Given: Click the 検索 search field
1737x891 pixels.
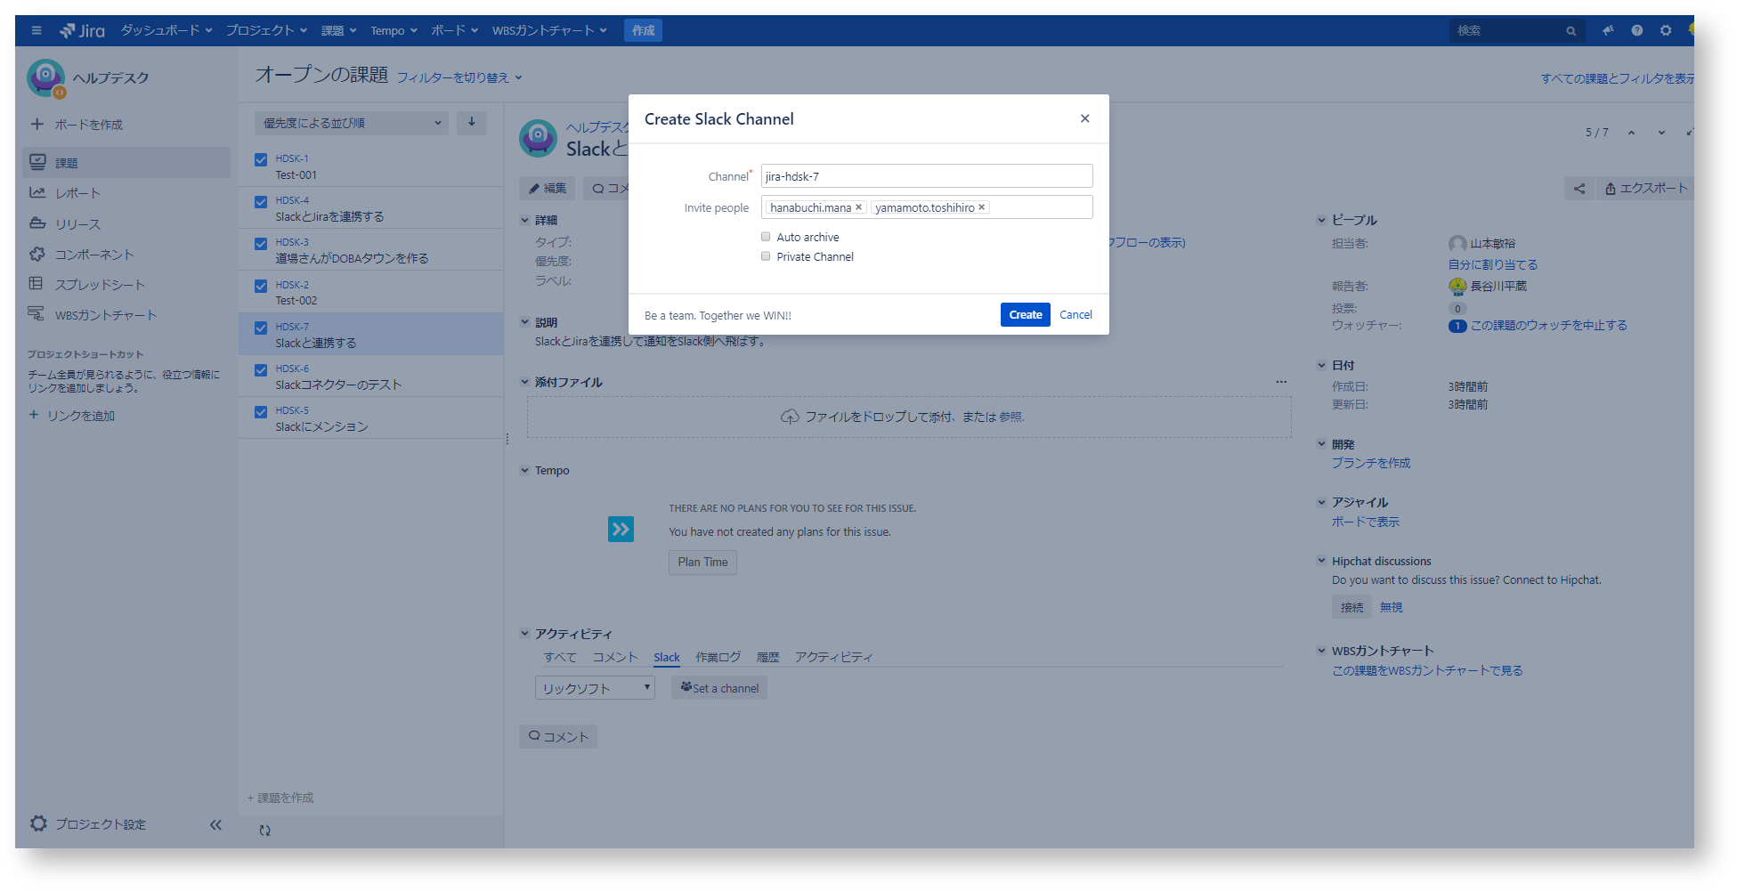Looking at the screenshot, I should [1517, 31].
